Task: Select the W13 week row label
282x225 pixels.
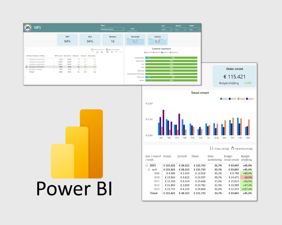Action: (x=157, y=189)
